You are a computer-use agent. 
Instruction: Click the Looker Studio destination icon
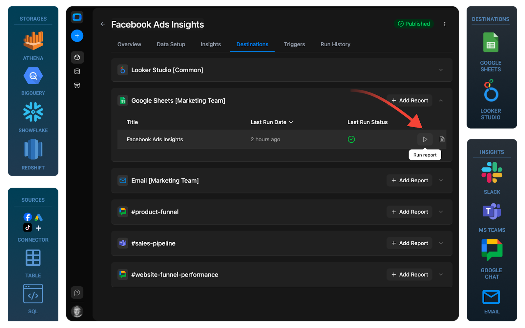491,90
